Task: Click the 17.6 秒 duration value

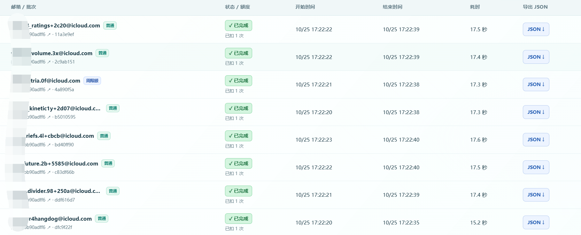Action: click(x=478, y=140)
